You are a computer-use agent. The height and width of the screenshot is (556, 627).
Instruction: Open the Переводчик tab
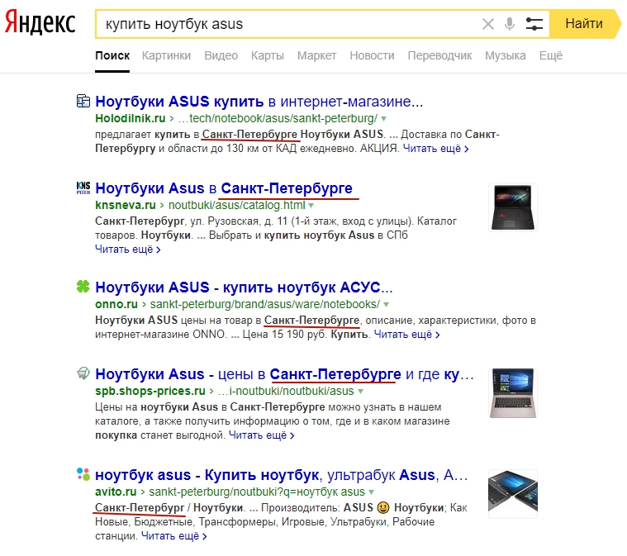click(439, 55)
